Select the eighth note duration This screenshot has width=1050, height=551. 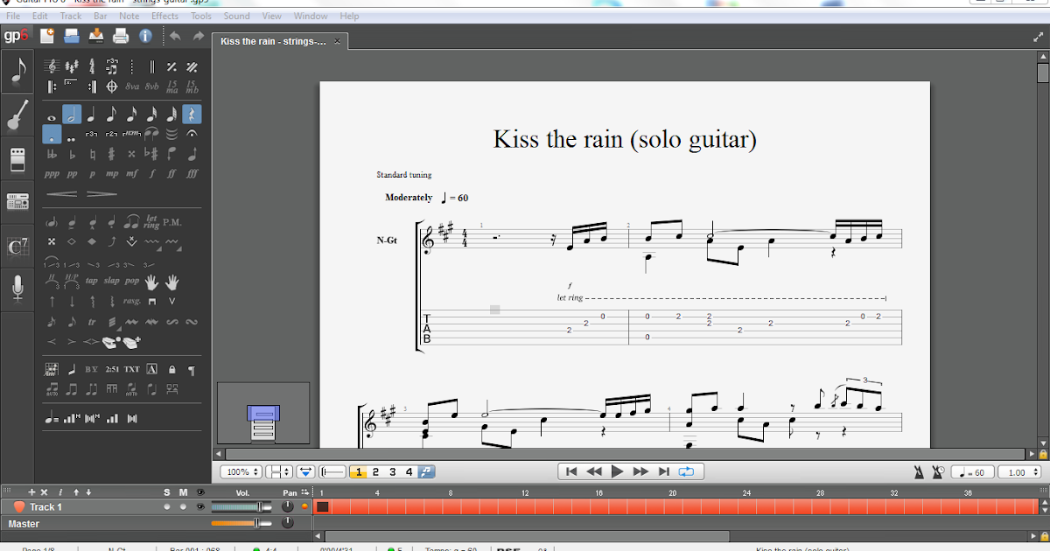tap(112, 115)
